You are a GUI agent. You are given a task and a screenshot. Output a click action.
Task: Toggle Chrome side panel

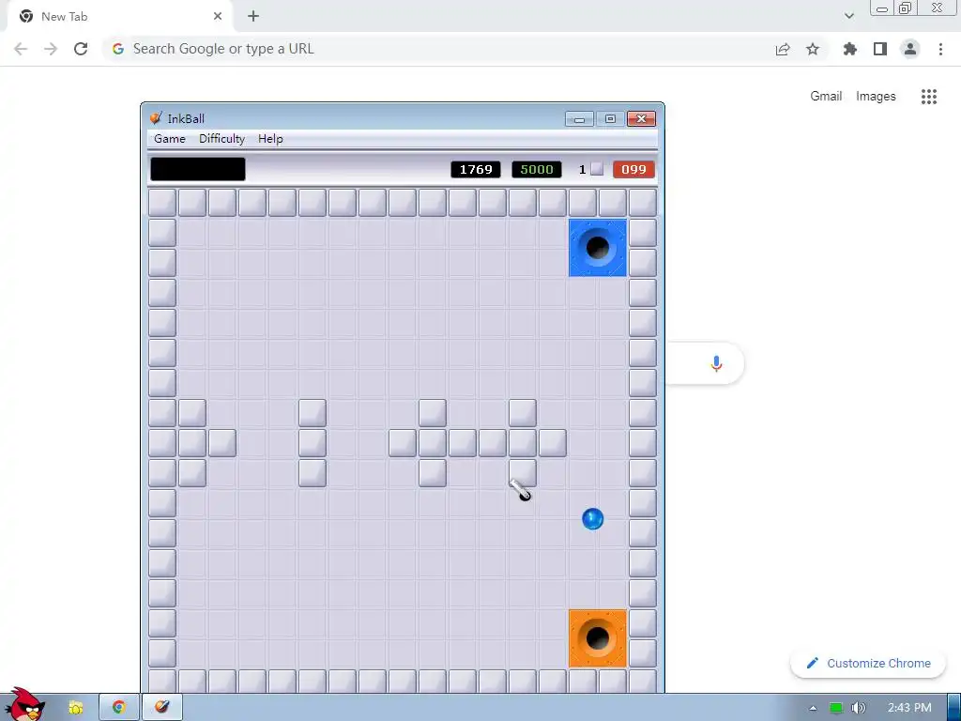pos(880,49)
